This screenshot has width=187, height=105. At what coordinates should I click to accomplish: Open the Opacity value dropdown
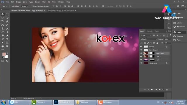tap(170, 39)
